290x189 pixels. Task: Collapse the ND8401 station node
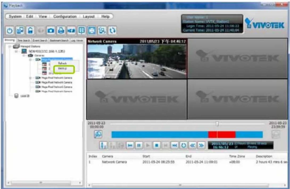(16, 51)
